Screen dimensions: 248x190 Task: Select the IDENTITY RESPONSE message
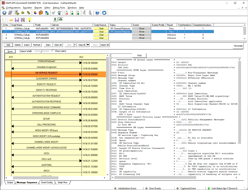[46, 90]
